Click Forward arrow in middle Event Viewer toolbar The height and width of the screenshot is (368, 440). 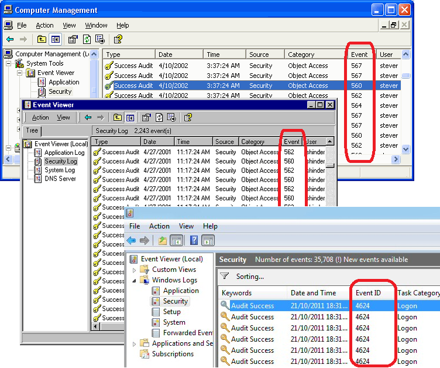(x=101, y=118)
